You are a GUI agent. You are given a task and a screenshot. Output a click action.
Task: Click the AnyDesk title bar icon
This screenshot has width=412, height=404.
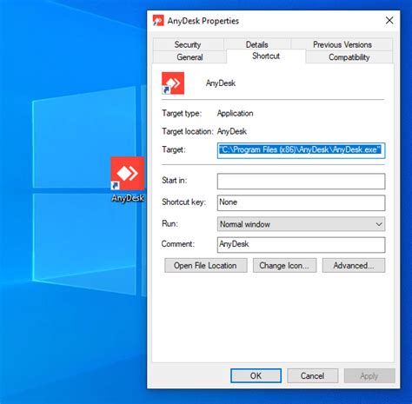click(x=158, y=21)
